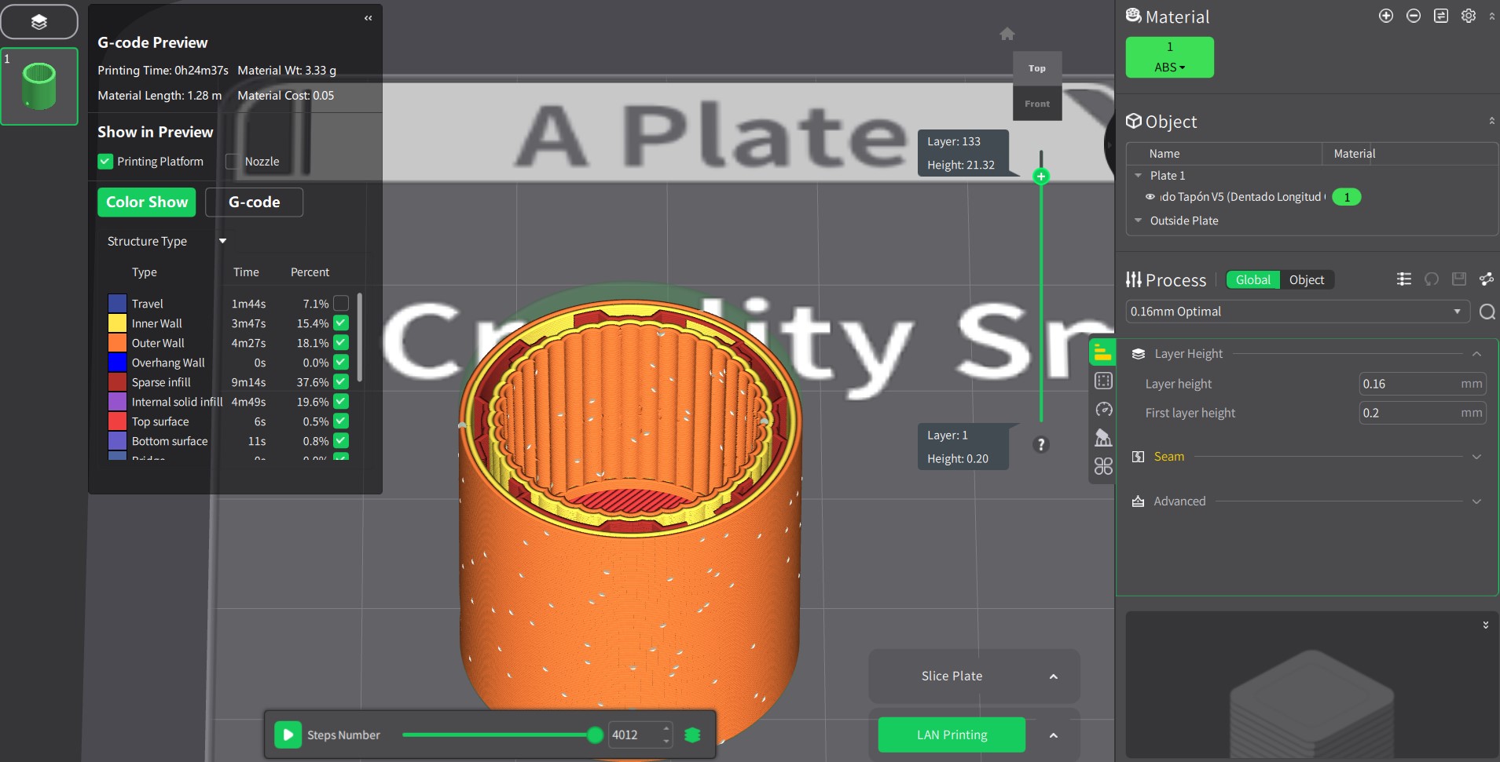This screenshot has width=1500, height=762.
Task: Reset view with the home icon
Action: pyautogui.click(x=1007, y=34)
